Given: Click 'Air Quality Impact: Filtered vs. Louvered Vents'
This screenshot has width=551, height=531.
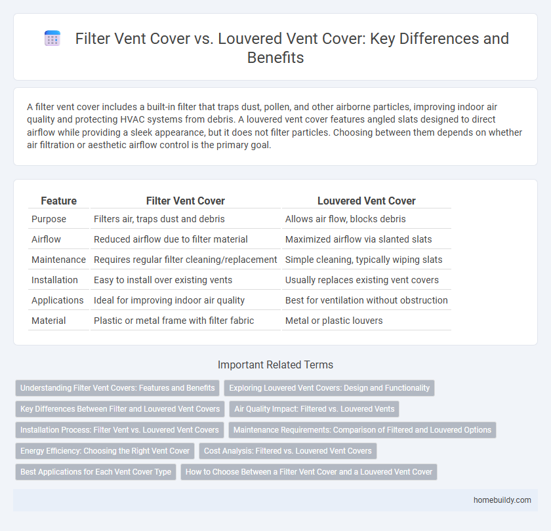Looking at the screenshot, I should tap(314, 409).
